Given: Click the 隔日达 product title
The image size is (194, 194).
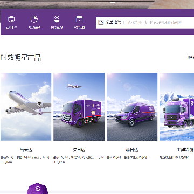Looking at the screenshot, I should [x=131, y=150].
